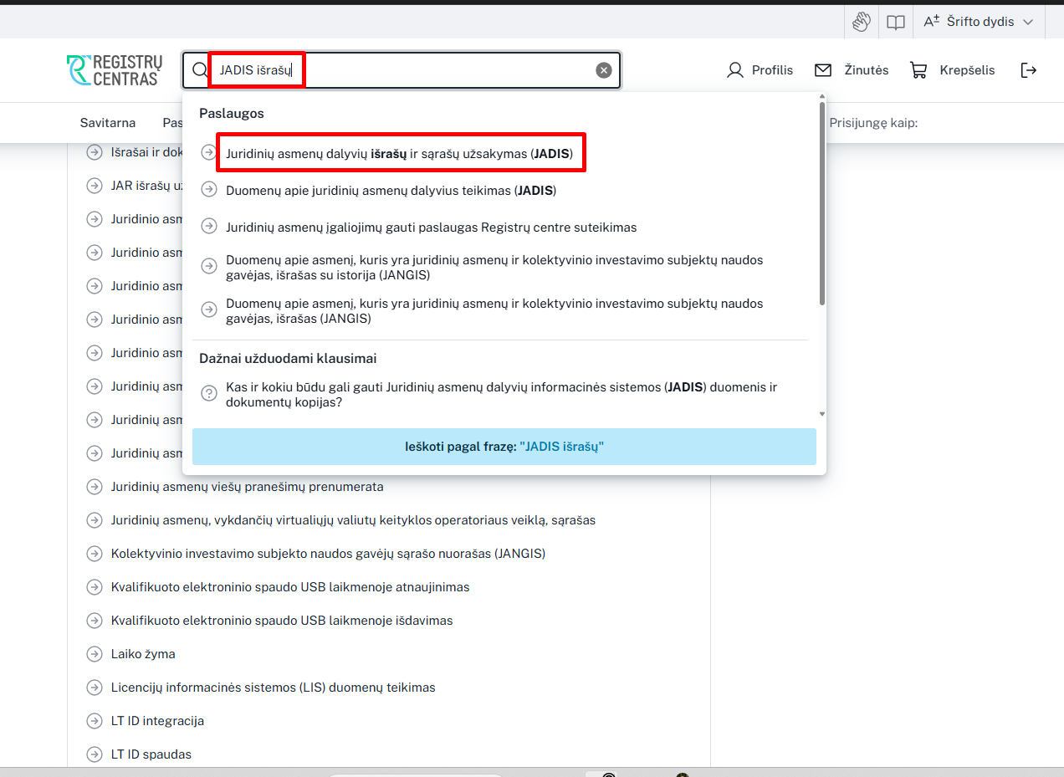Open LT ID spaudas service
Screen dimensions: 1064x777
click(x=151, y=754)
